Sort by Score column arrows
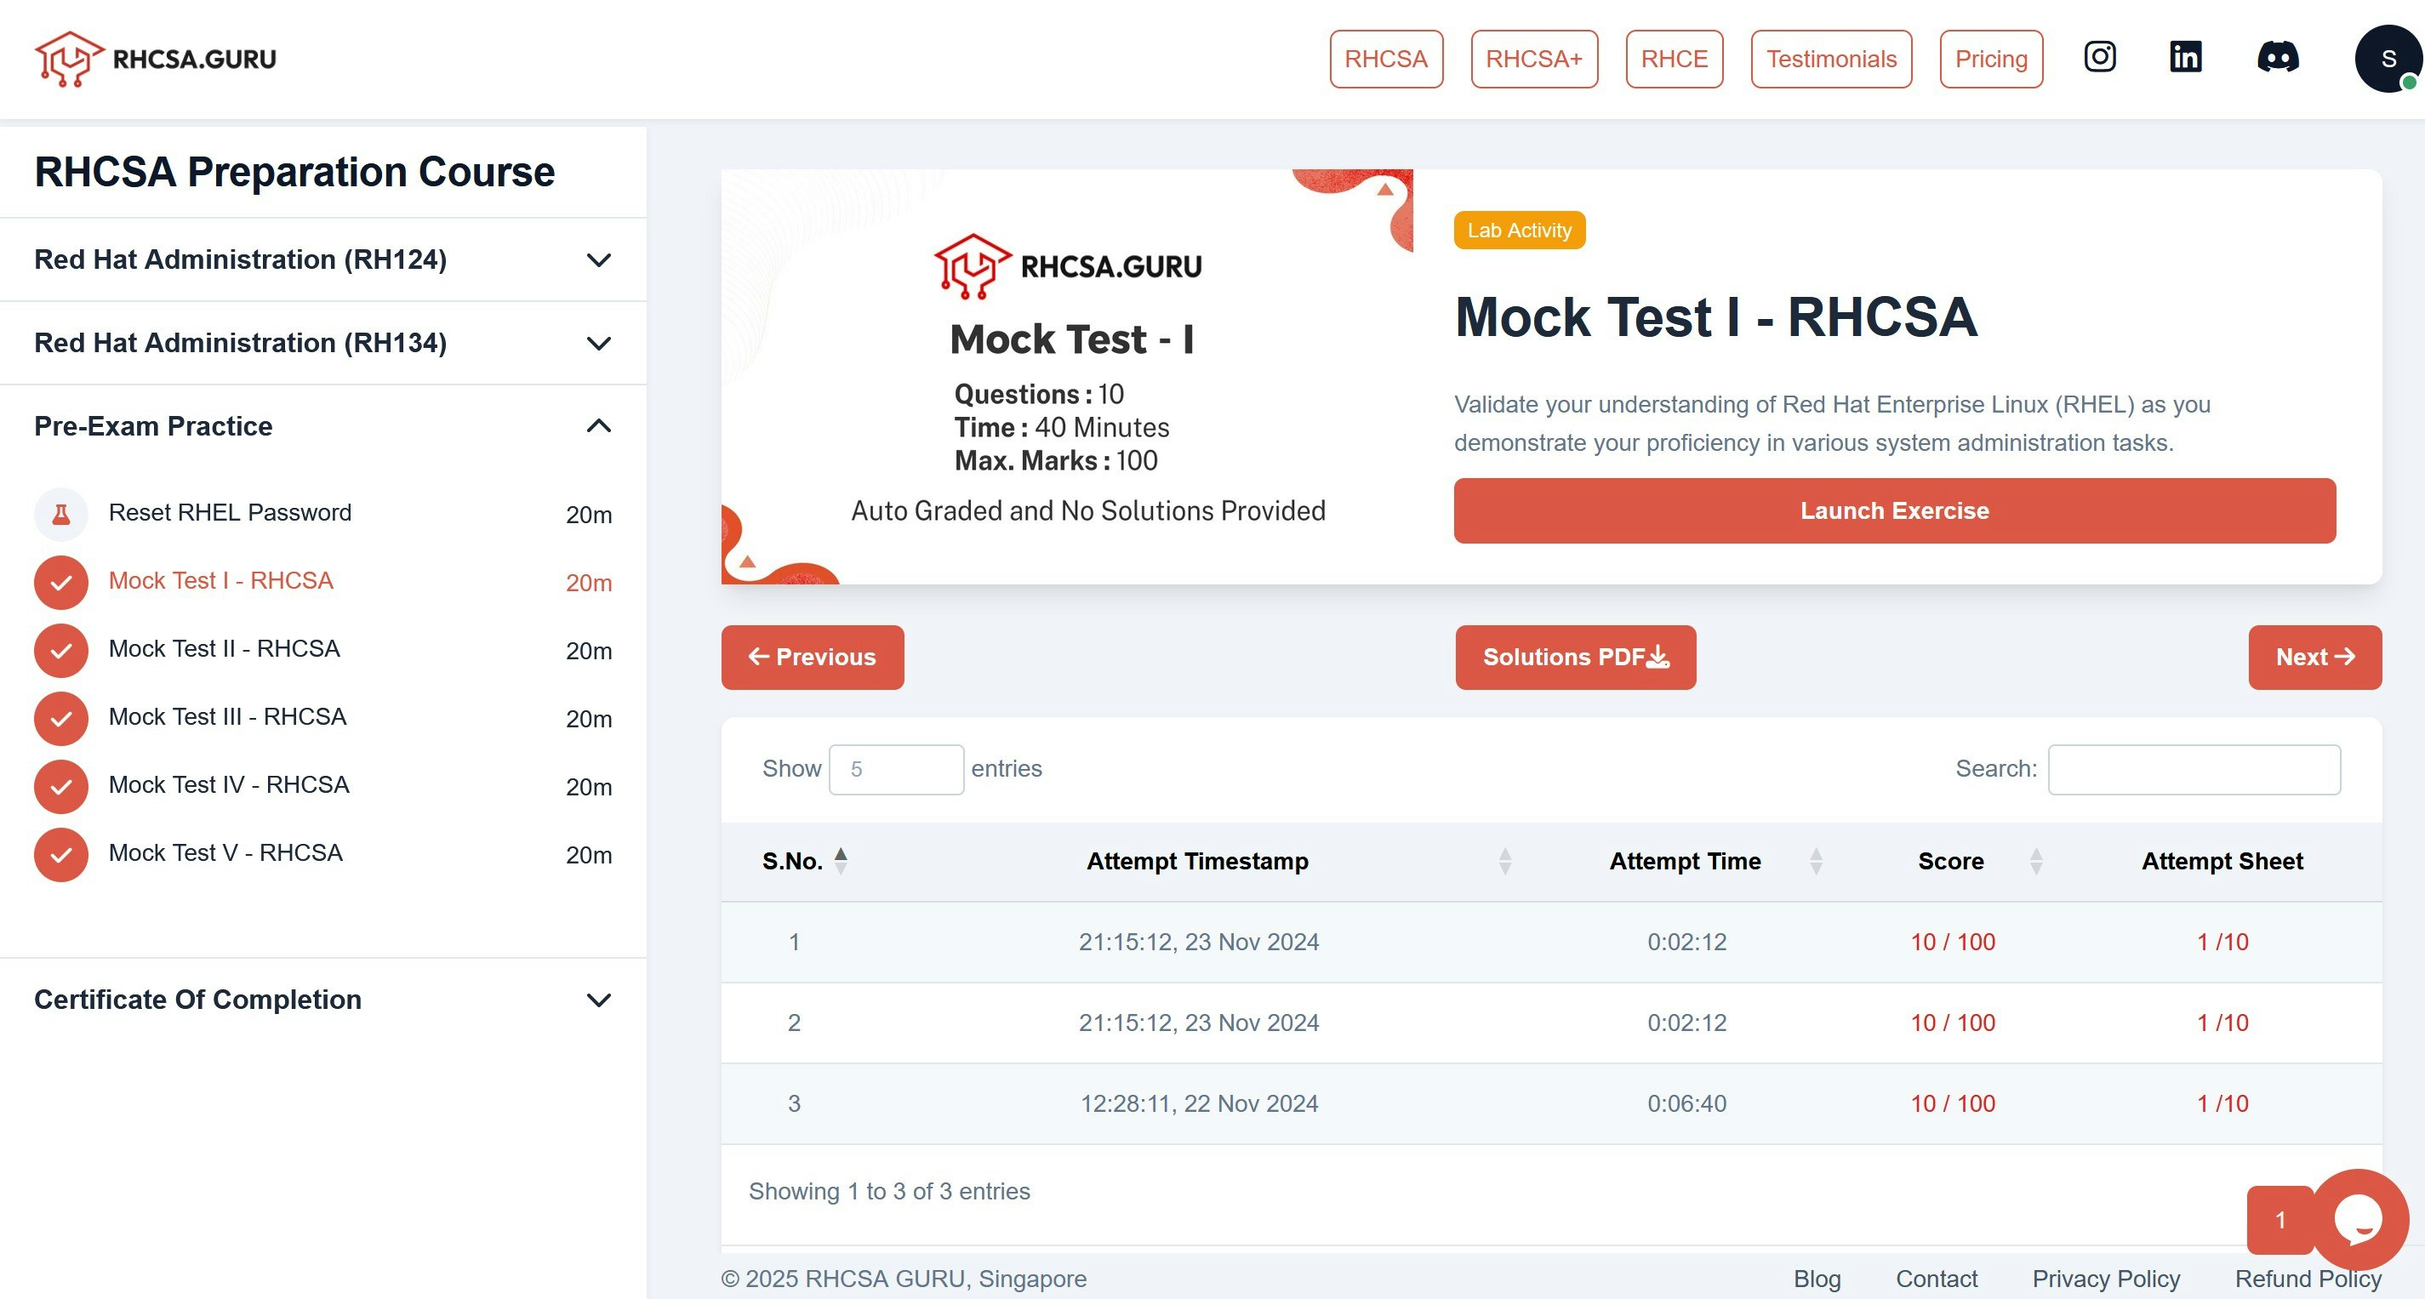The height and width of the screenshot is (1299, 2425). pyautogui.click(x=2035, y=860)
